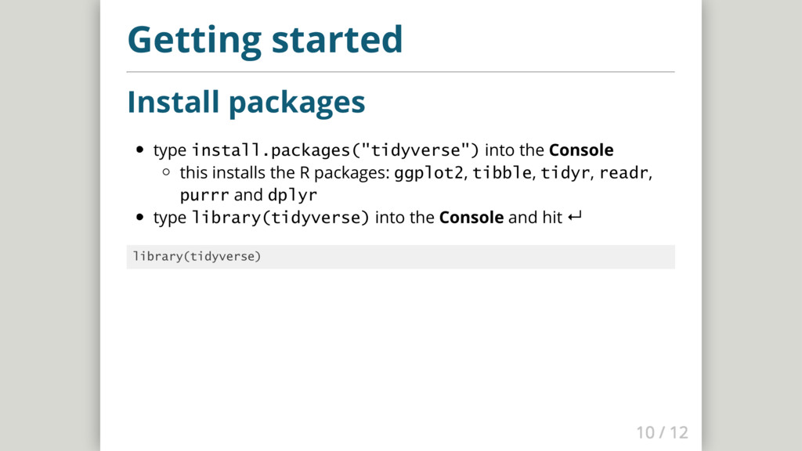Click the horizontal divider under the title
Screen dimensions: 802x451
[400, 72]
